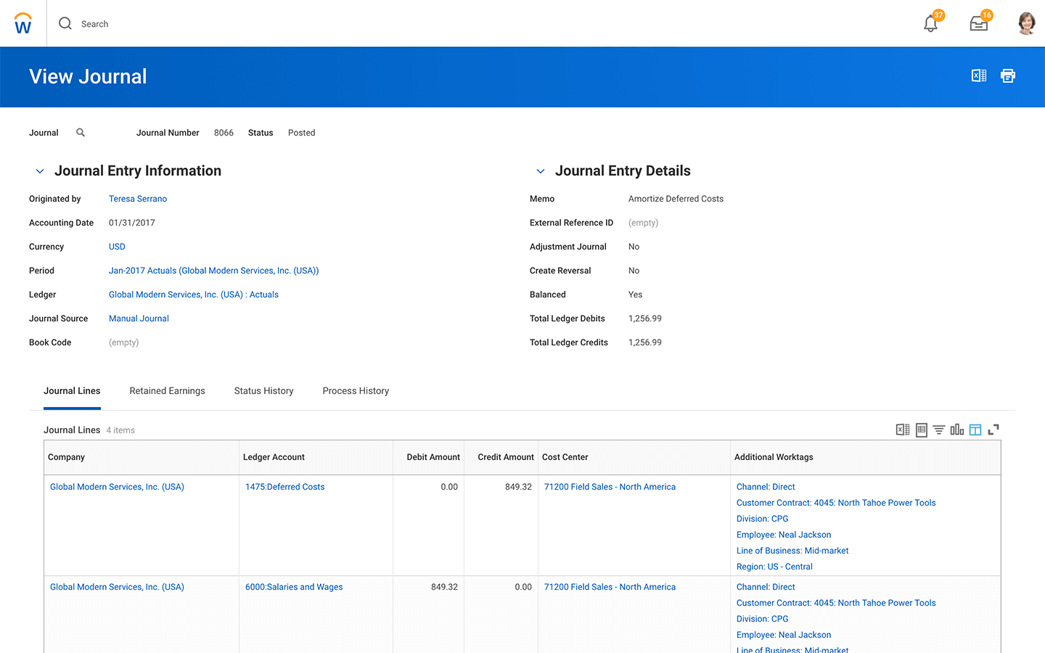Open the notifications bell
The width and height of the screenshot is (1045, 653).
coord(930,24)
